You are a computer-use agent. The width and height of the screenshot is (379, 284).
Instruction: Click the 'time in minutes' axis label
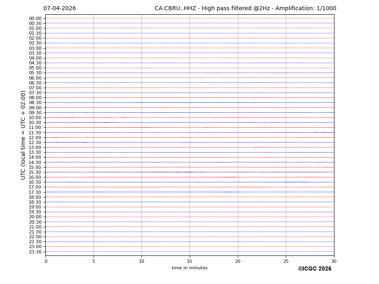coord(189,268)
